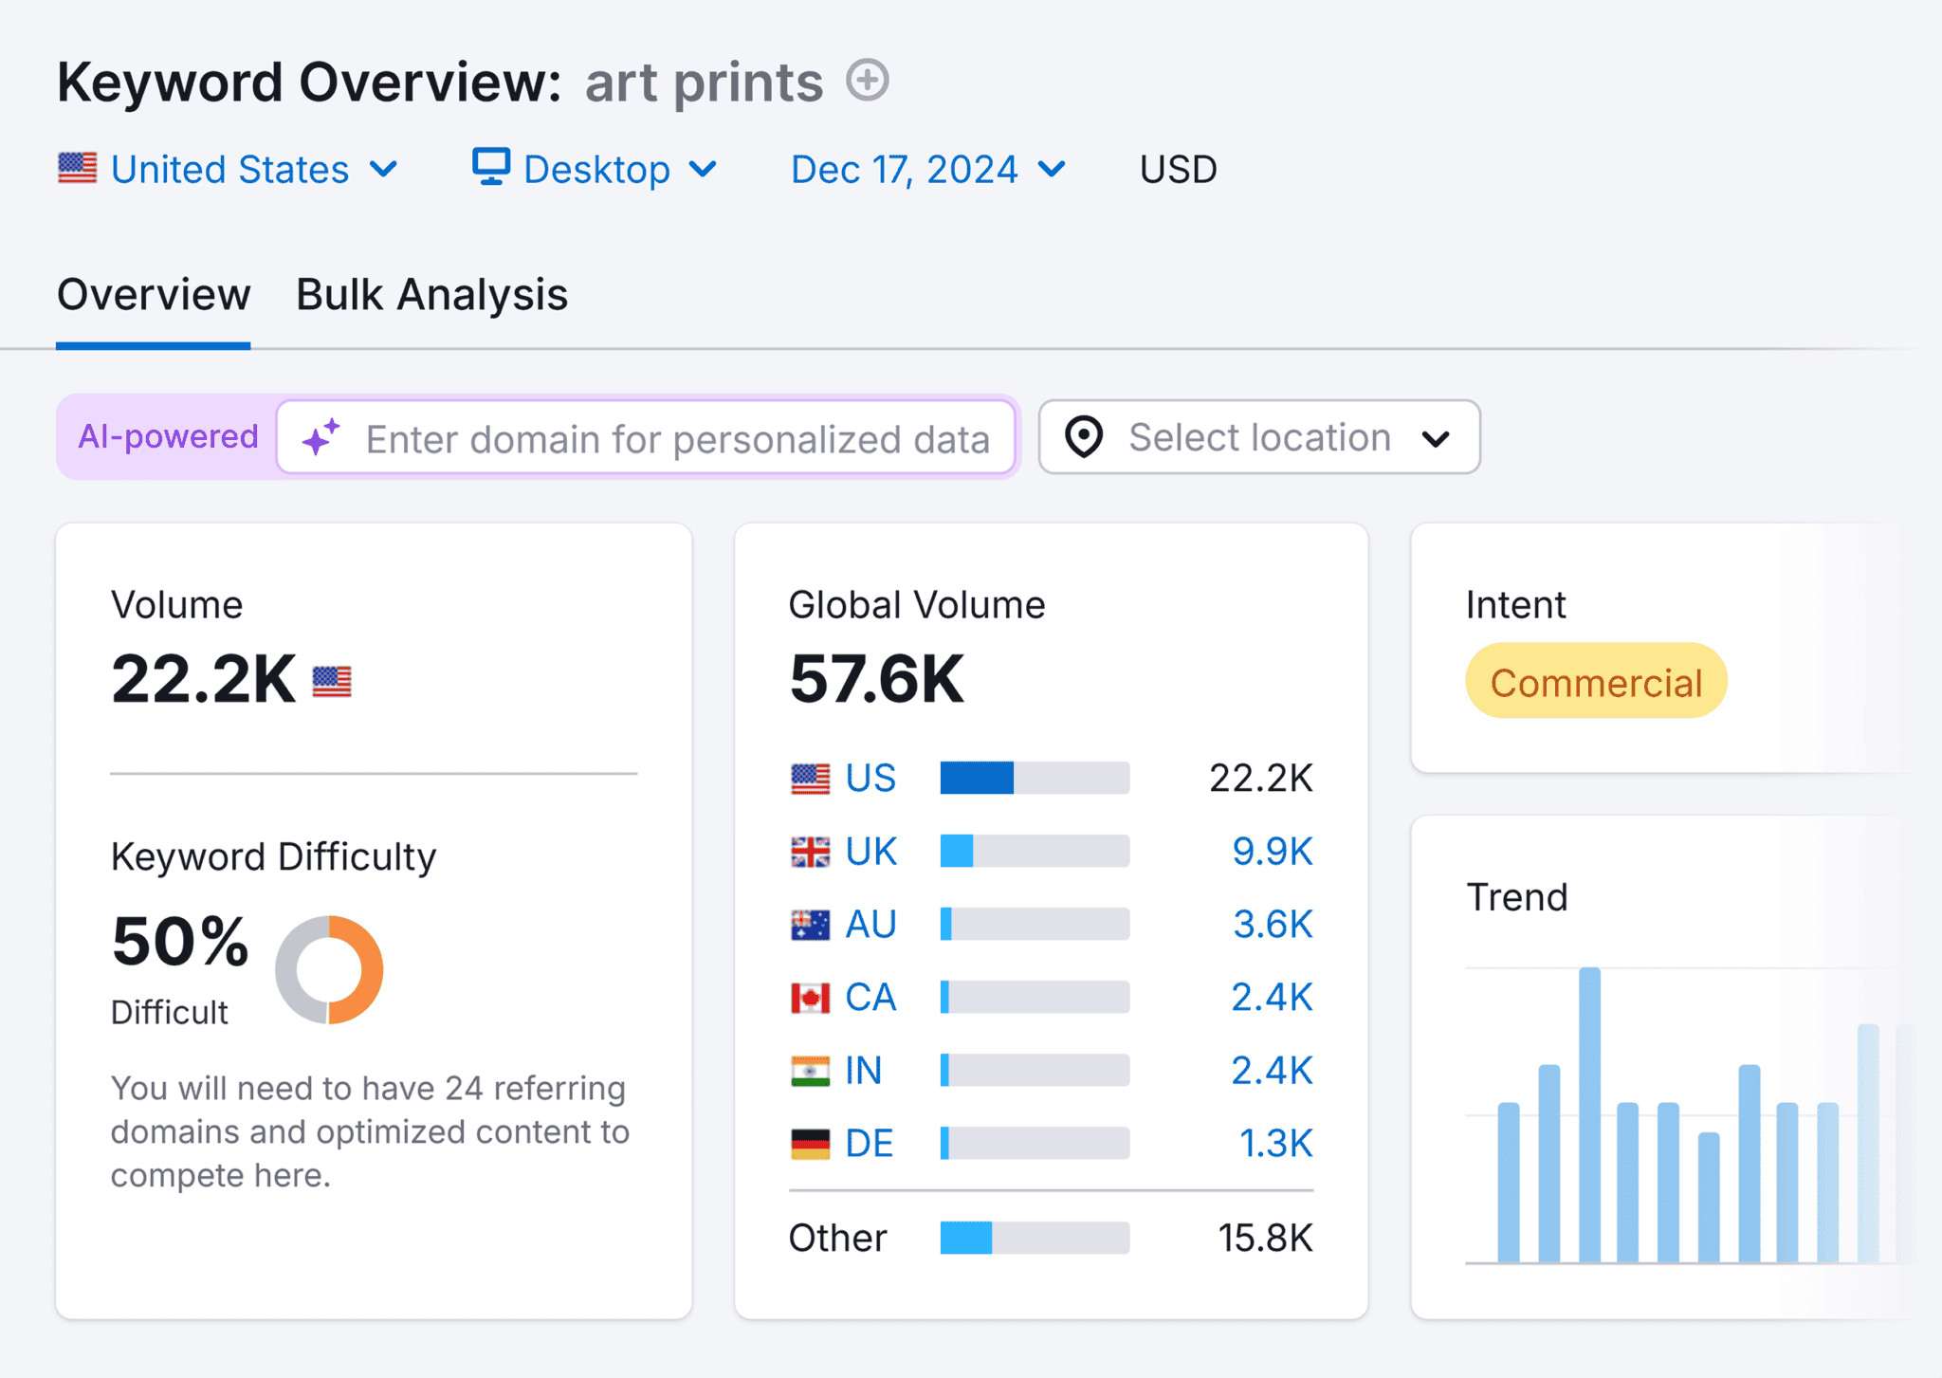Click the Germany flag icon
This screenshot has width=1942, height=1378.
point(811,1142)
